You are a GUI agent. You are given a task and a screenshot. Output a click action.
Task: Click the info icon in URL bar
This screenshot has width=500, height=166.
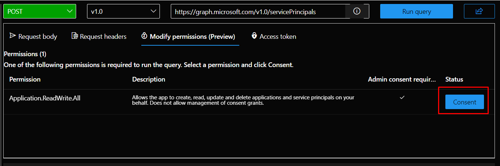click(x=357, y=11)
